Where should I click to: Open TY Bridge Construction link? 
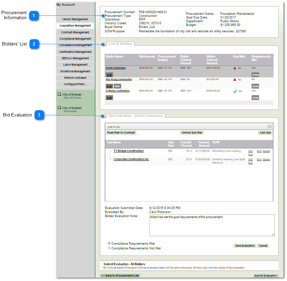coord(129,151)
